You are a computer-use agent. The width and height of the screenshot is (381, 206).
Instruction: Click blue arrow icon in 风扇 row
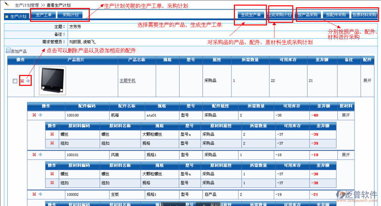[x=40, y=154]
